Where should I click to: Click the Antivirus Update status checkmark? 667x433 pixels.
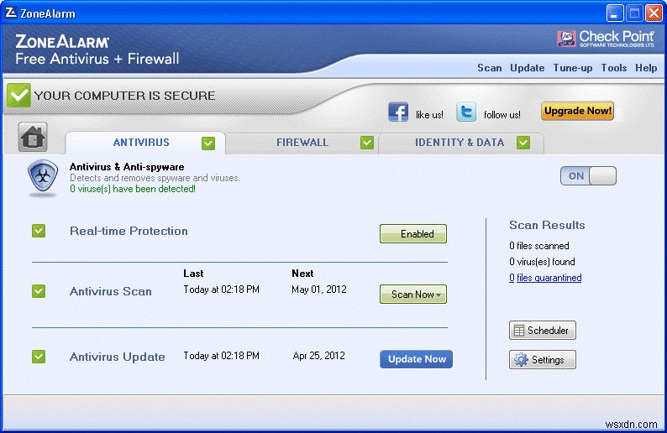39,357
